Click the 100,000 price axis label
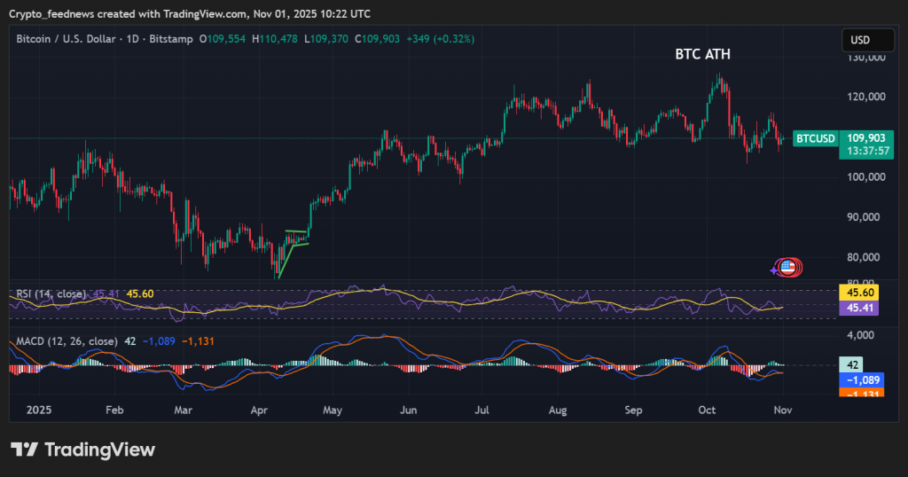This screenshot has height=477, width=908. pyautogui.click(x=866, y=177)
